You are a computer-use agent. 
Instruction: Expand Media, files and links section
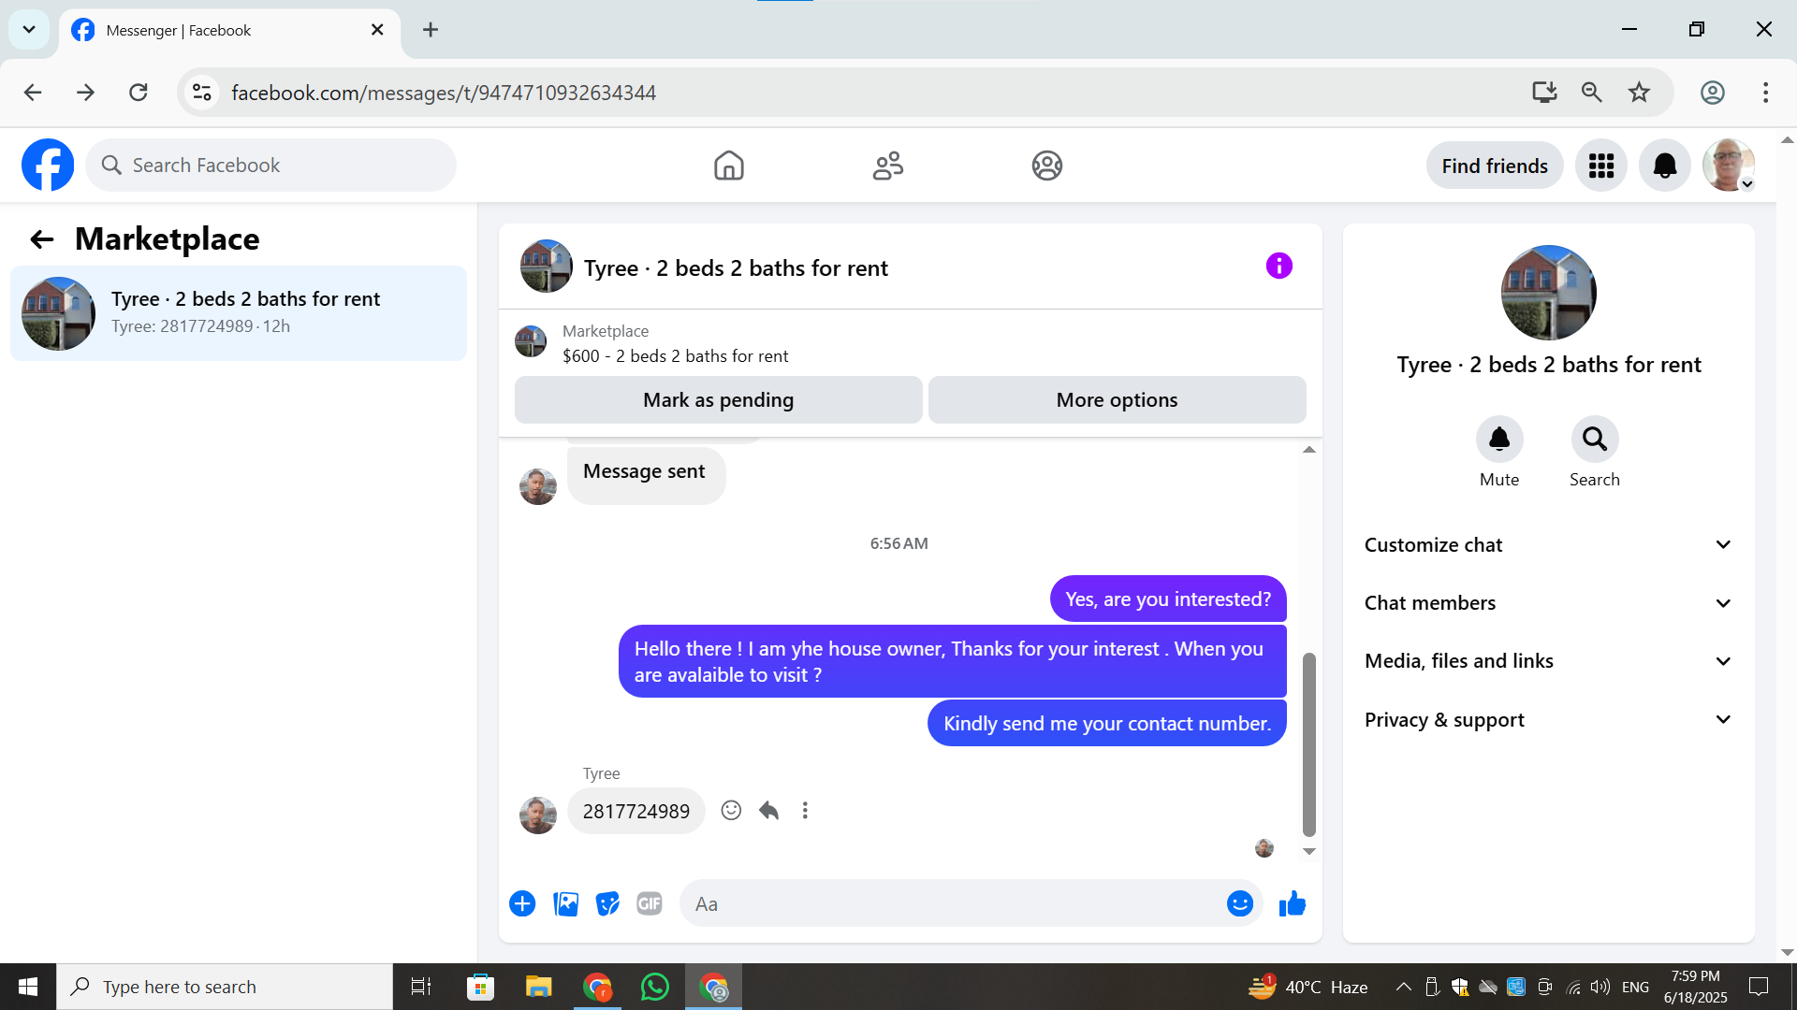[1548, 661]
